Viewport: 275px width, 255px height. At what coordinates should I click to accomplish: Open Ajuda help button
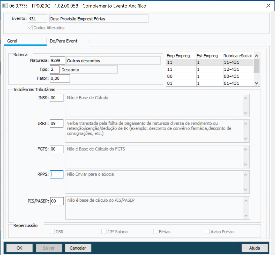(255, 248)
